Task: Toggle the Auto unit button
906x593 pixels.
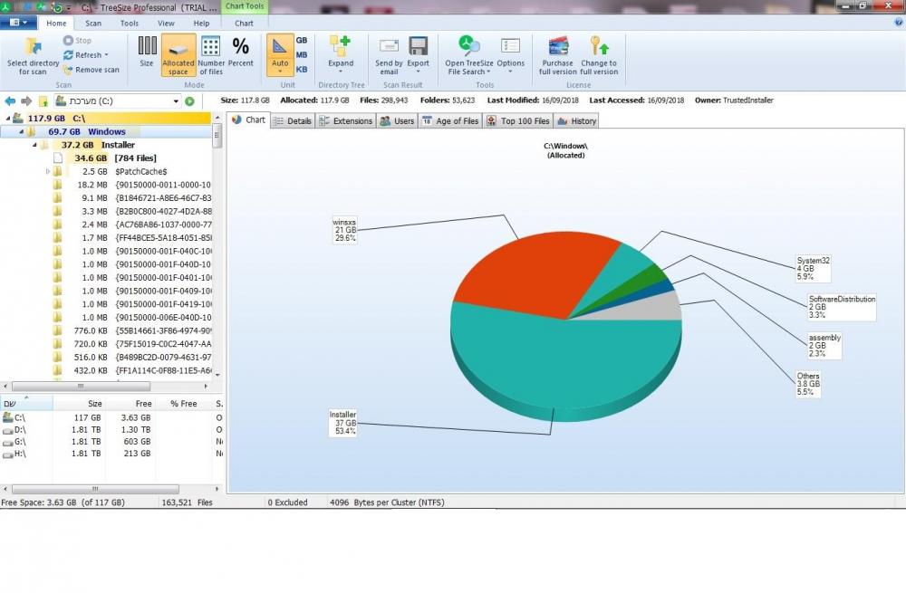Action: (x=280, y=55)
